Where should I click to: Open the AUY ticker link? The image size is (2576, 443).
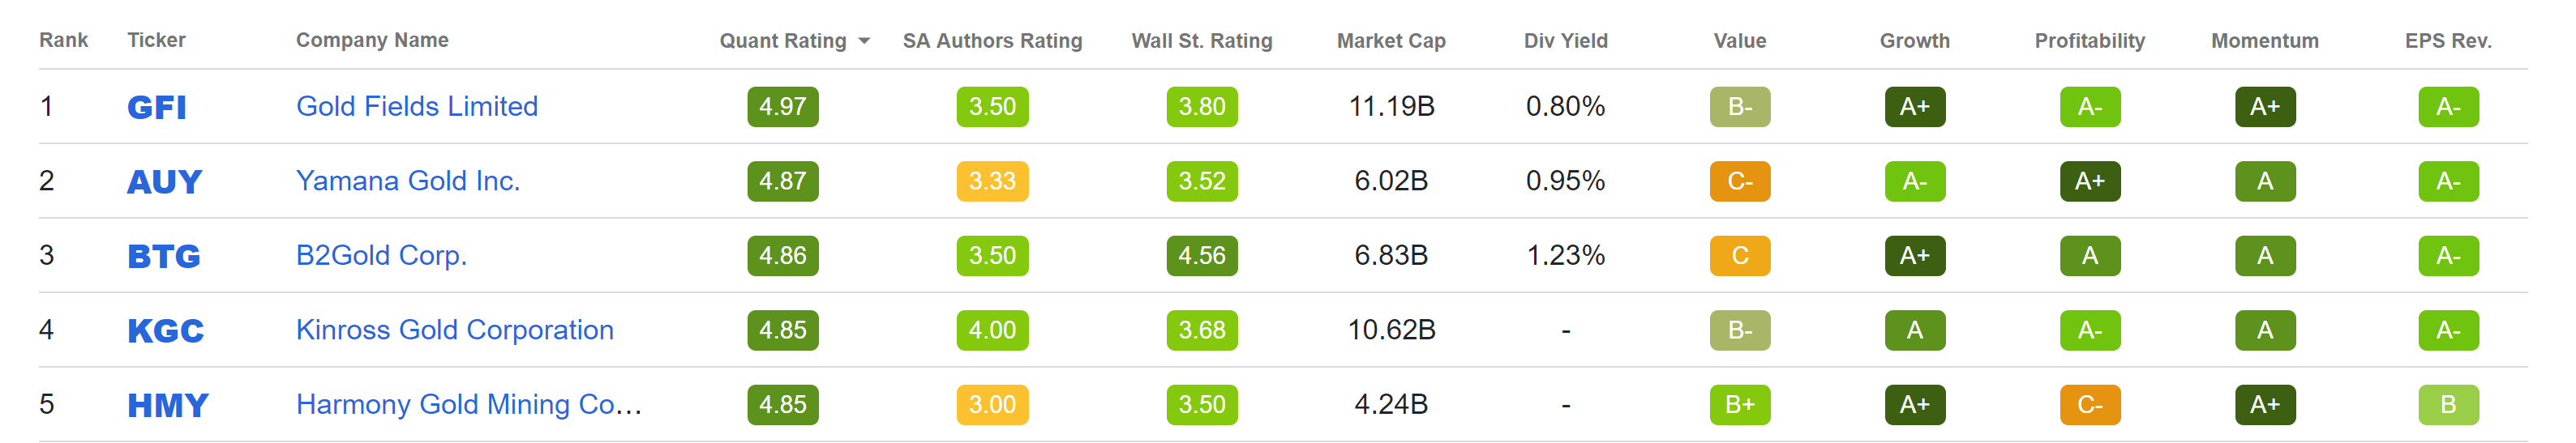164,181
